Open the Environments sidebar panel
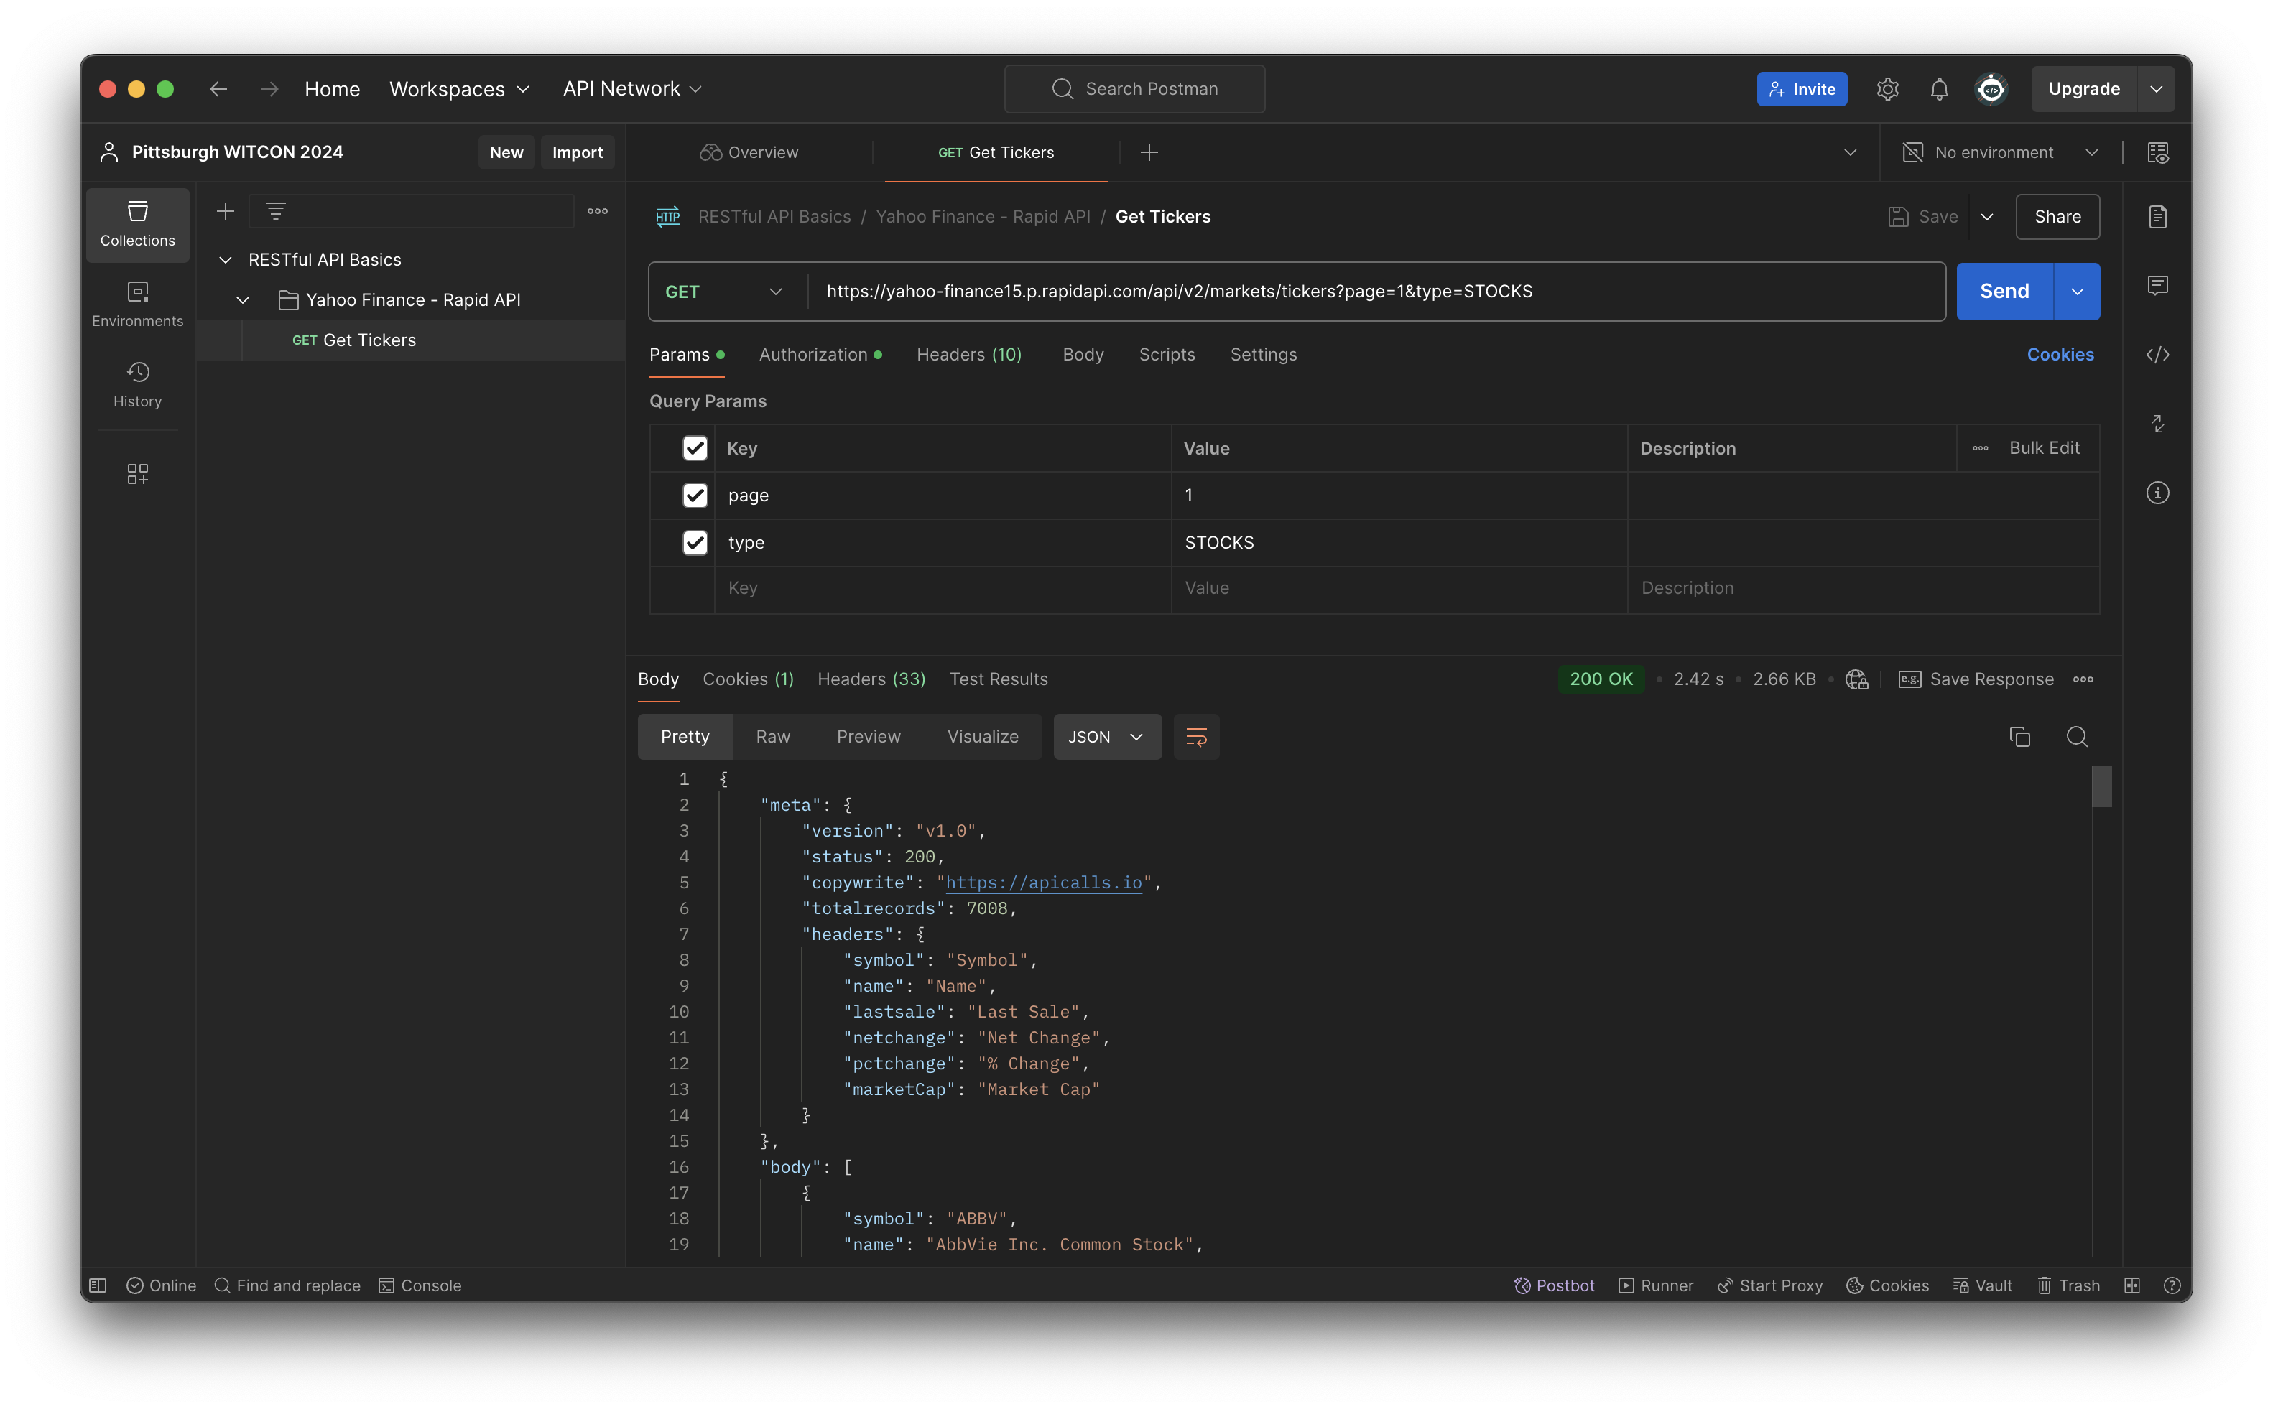The height and width of the screenshot is (1409, 2273). pos(137,304)
